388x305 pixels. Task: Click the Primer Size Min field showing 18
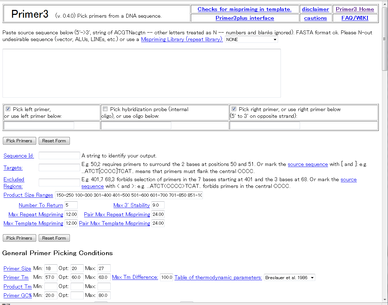point(51,269)
